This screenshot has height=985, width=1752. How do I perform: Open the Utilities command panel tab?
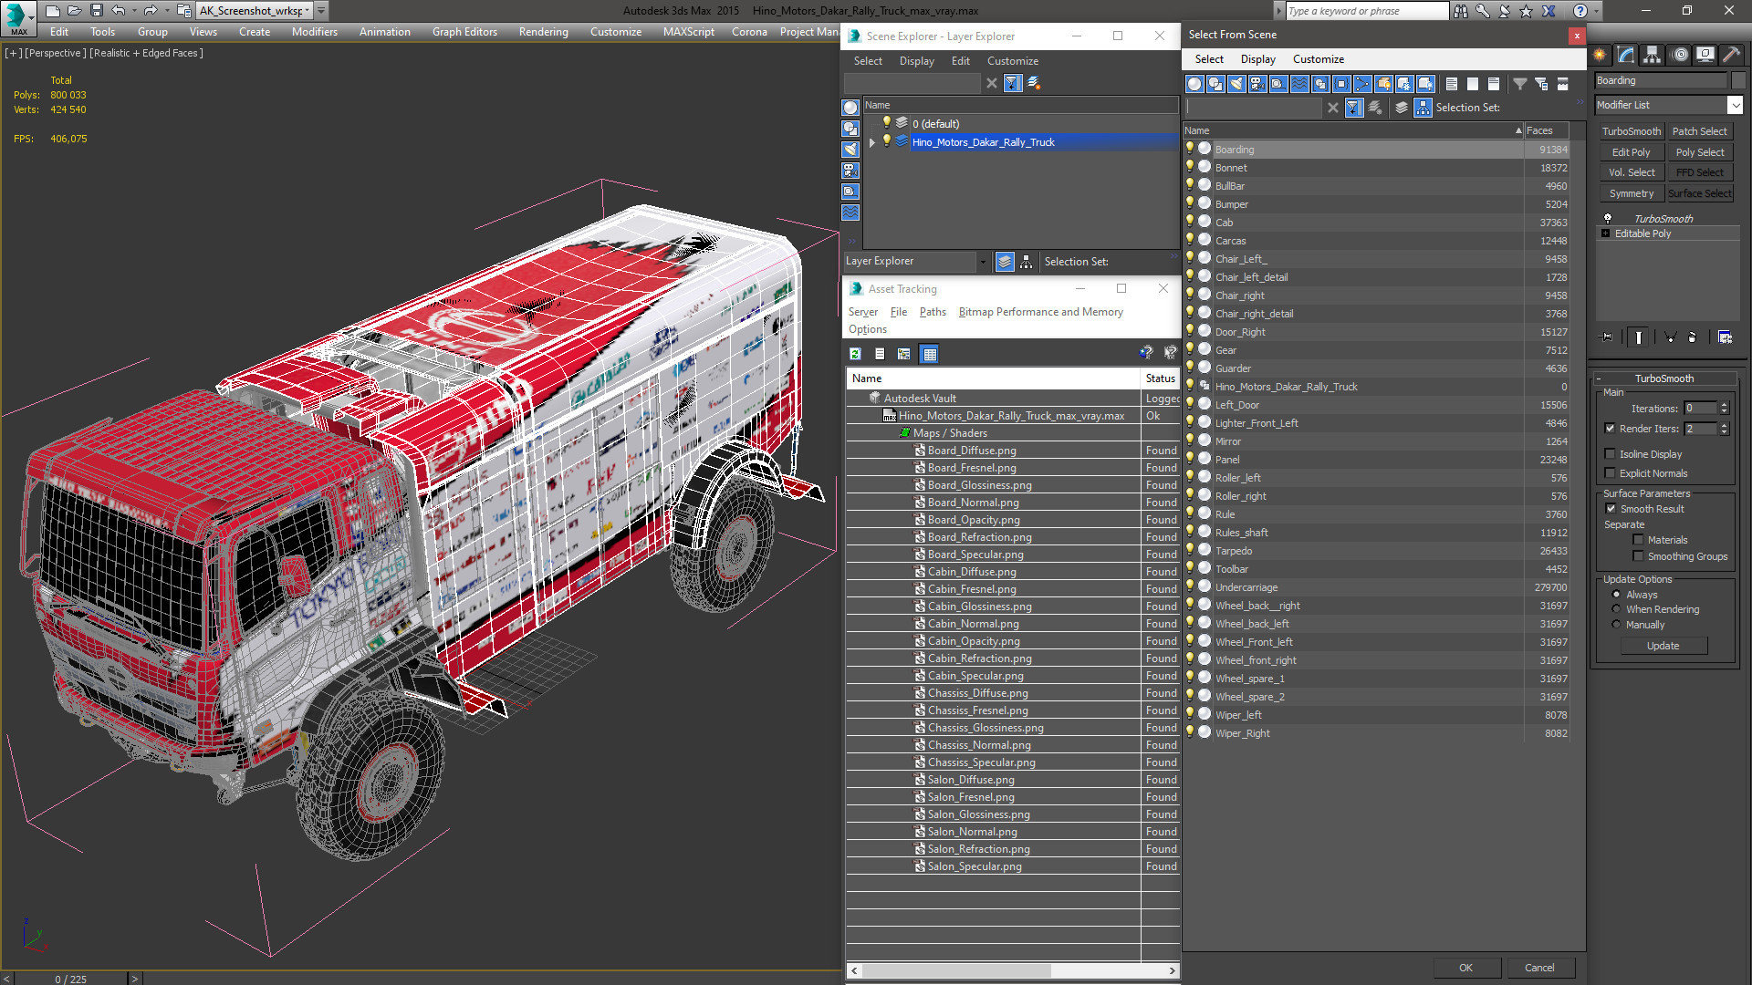pyautogui.click(x=1731, y=55)
